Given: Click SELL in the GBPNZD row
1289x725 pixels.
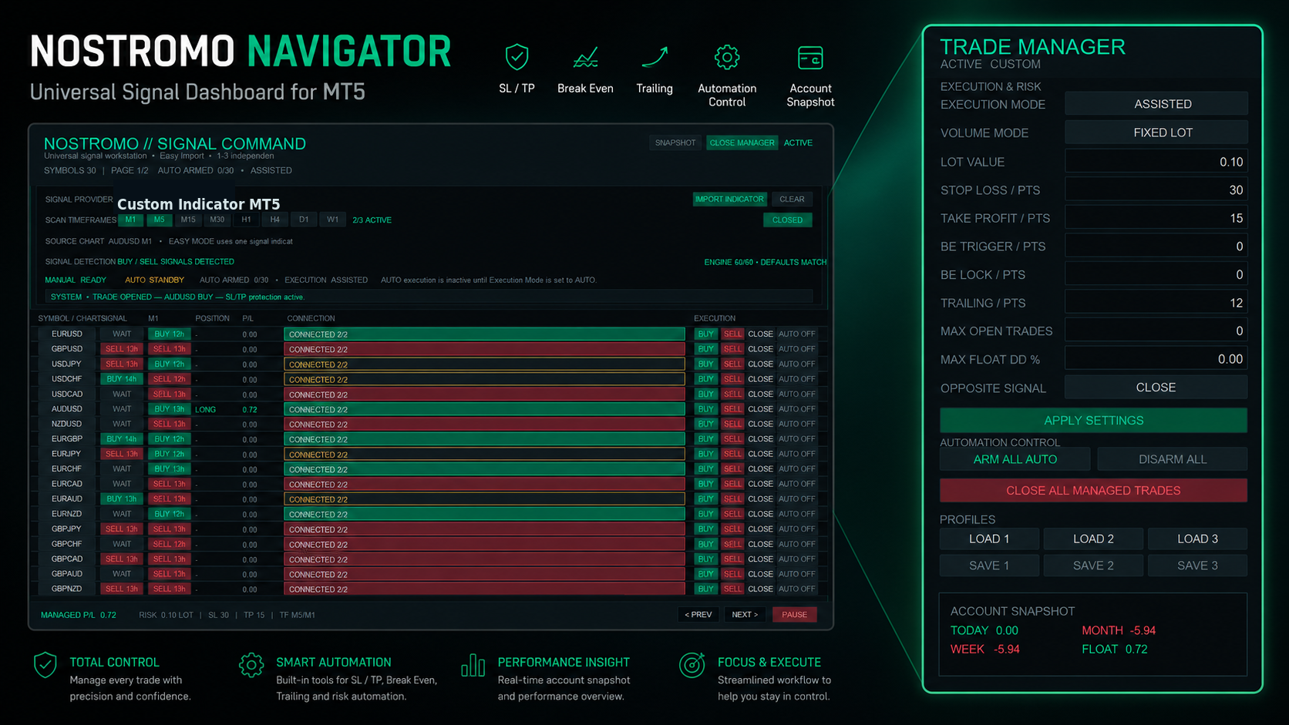Looking at the screenshot, I should point(732,589).
